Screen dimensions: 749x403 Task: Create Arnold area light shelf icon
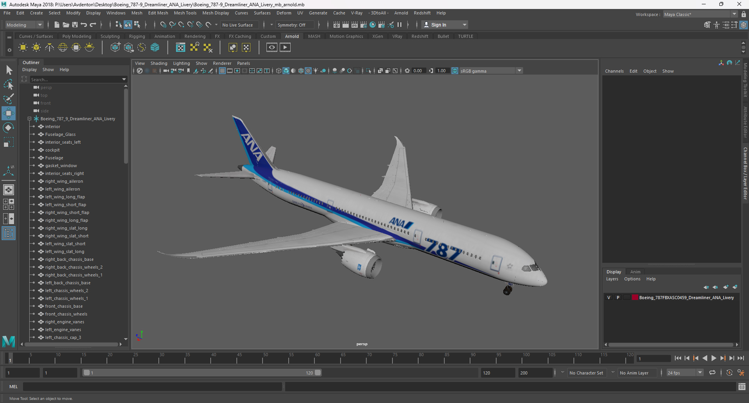point(23,48)
